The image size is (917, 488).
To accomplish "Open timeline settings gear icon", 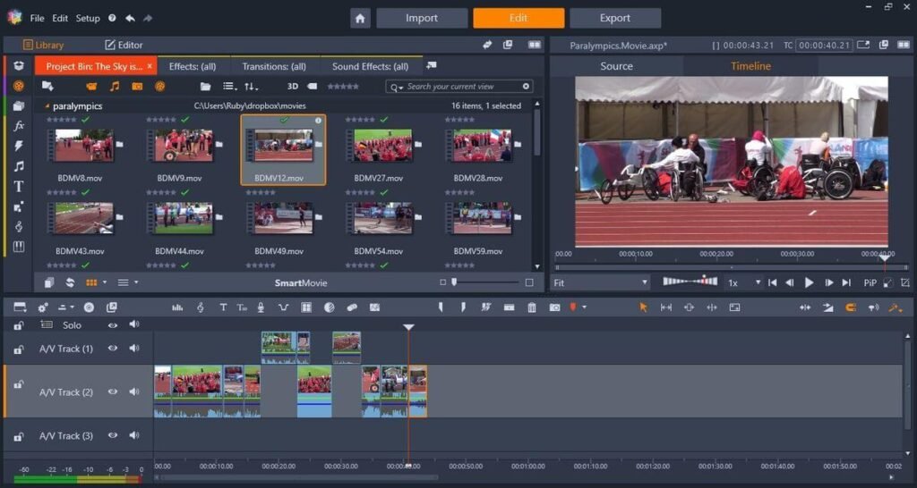I will point(43,307).
